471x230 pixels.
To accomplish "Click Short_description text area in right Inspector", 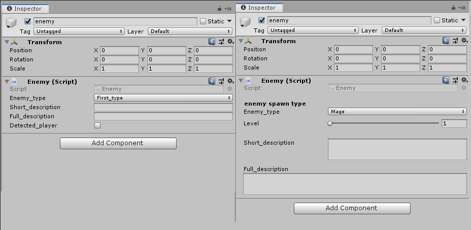I will click(397, 149).
